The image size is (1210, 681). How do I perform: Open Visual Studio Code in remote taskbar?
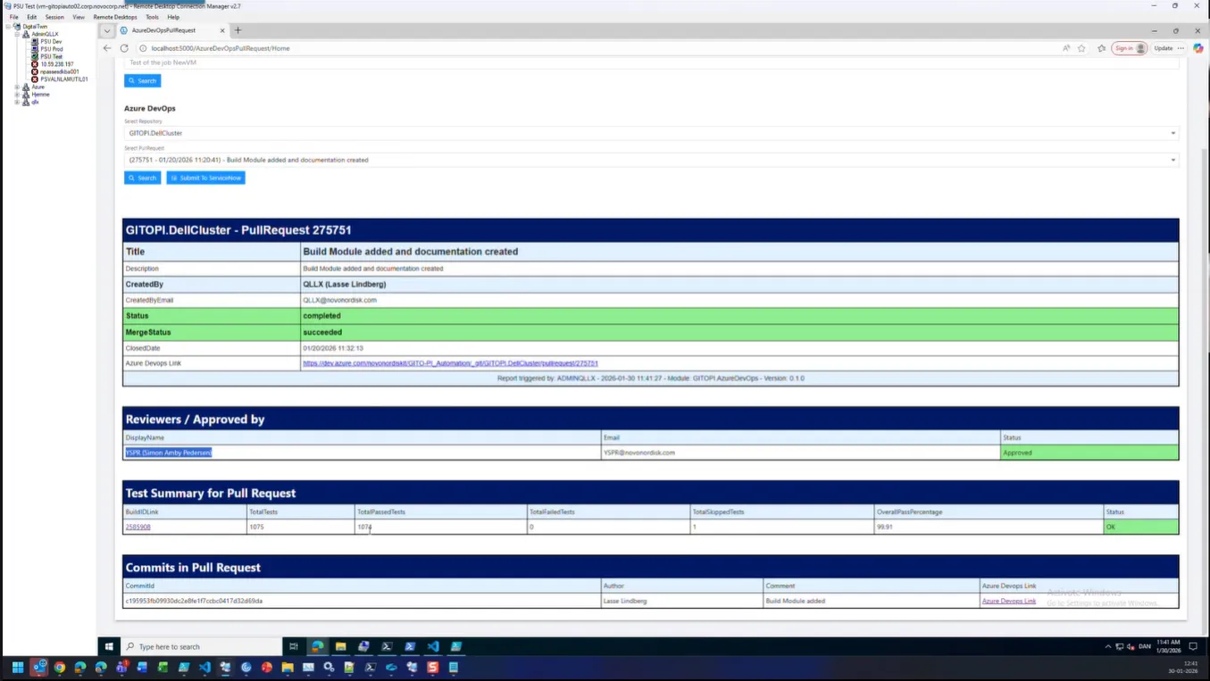433,646
